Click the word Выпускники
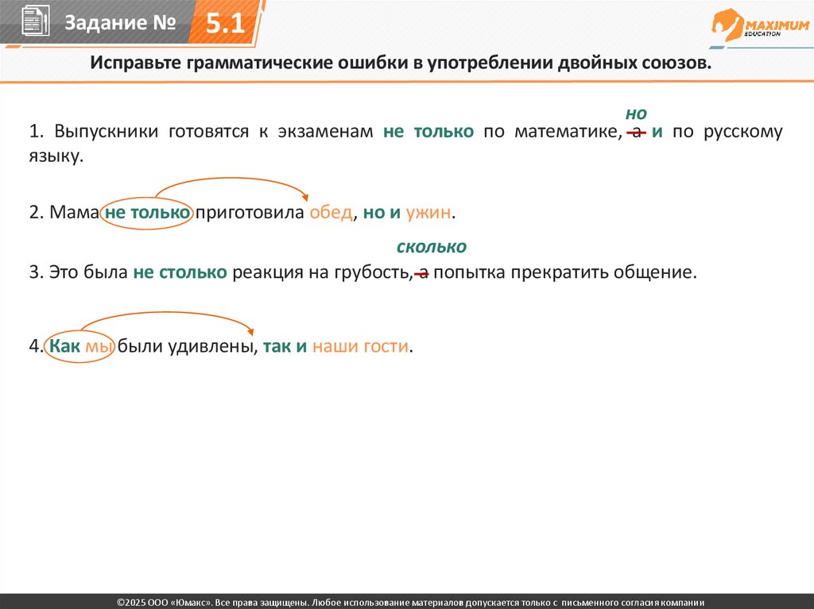Screen dimensions: 814x609 tap(106, 131)
